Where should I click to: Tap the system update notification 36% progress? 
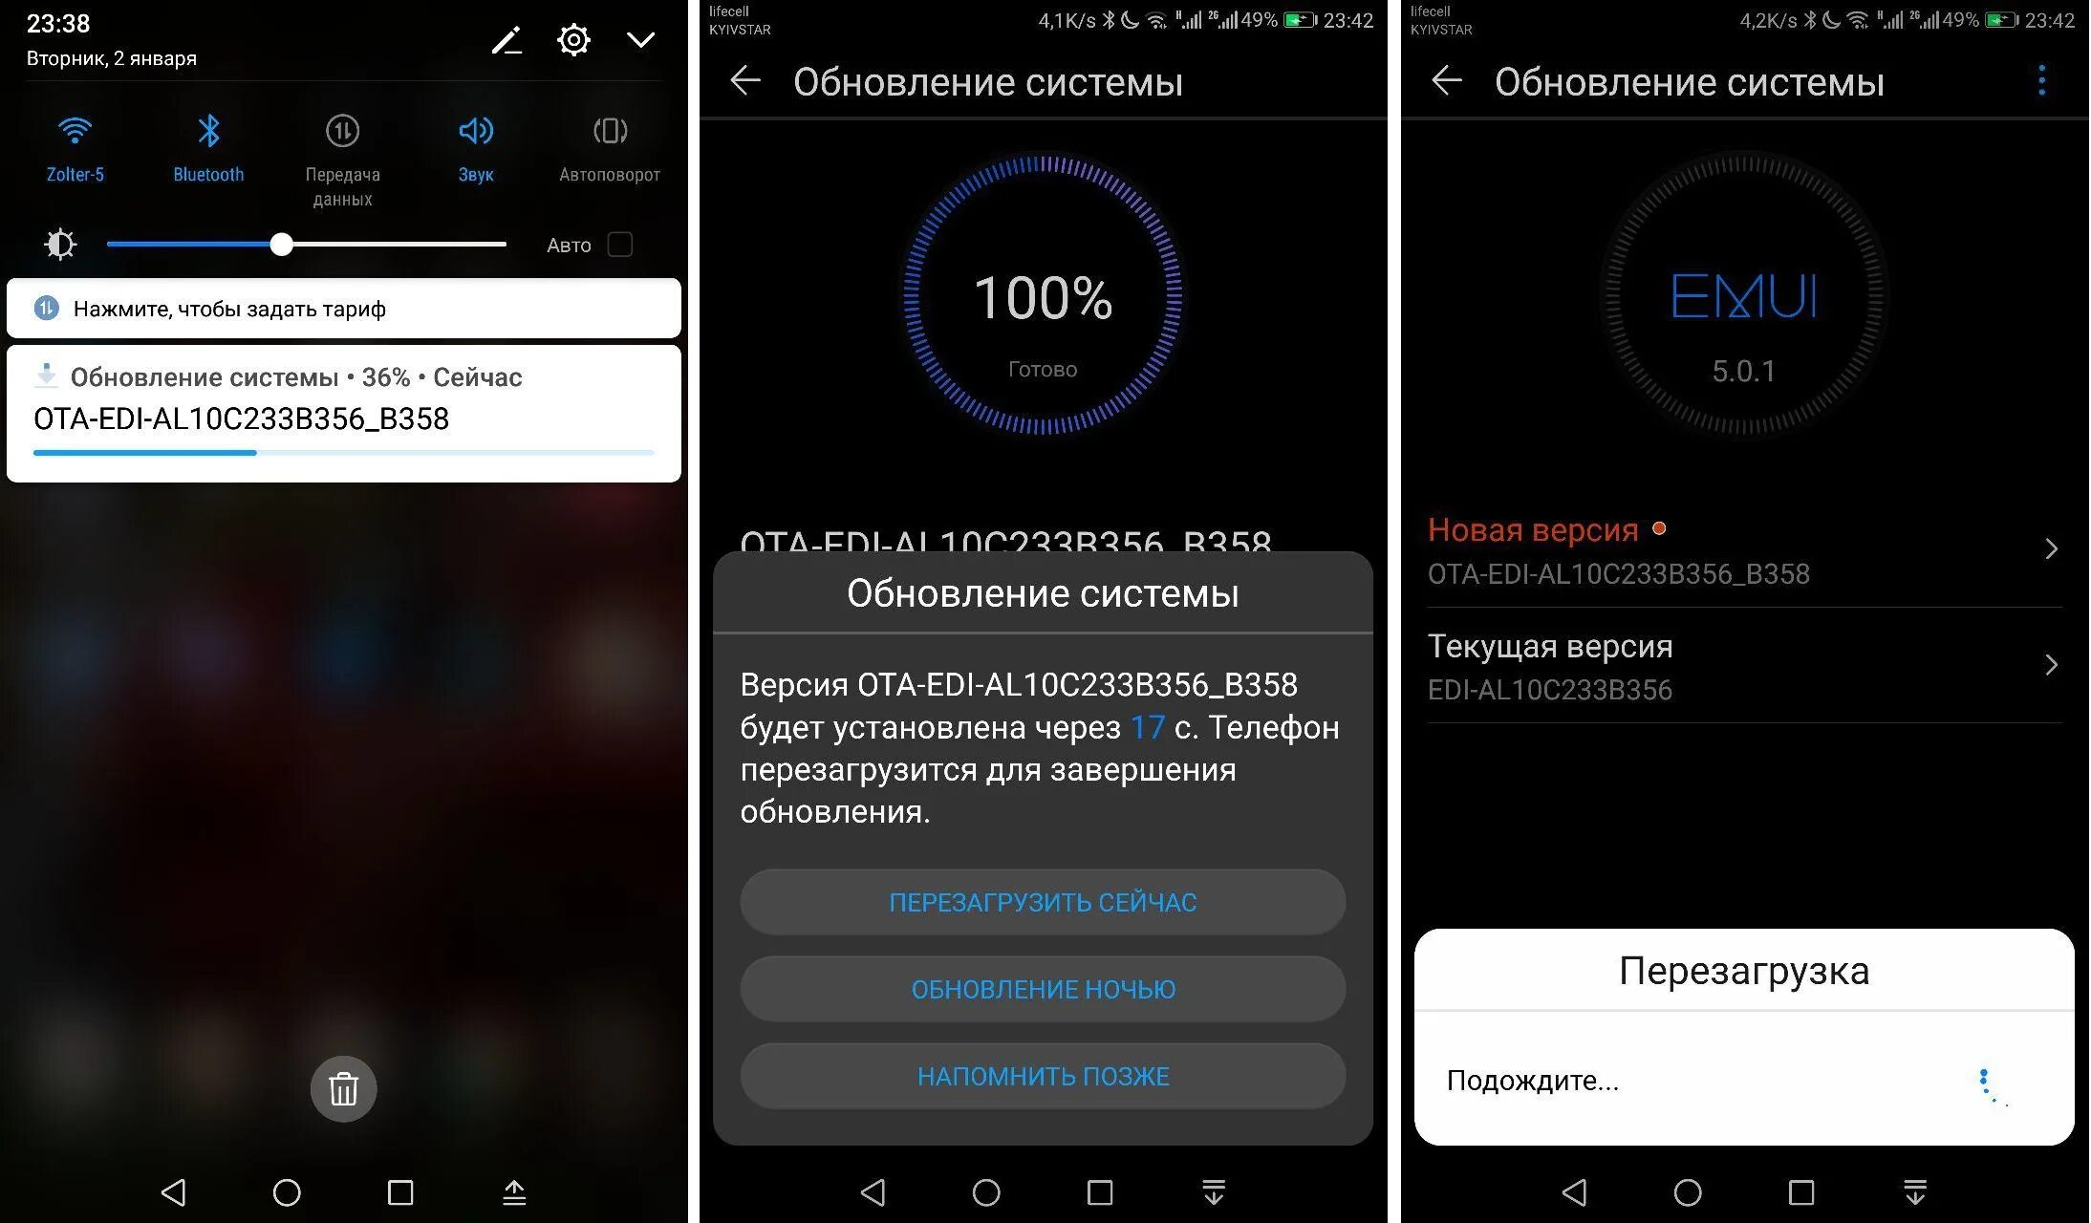pos(347,412)
